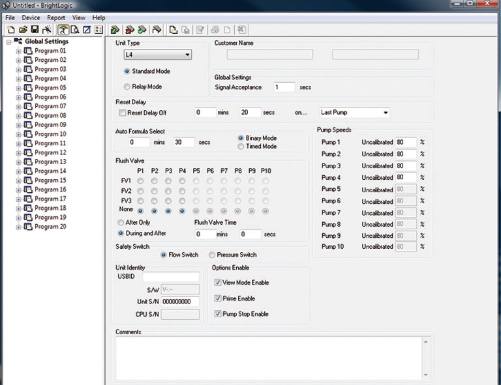Uncheck Prime Enable option
The height and width of the screenshot is (385, 501).
pos(218,298)
